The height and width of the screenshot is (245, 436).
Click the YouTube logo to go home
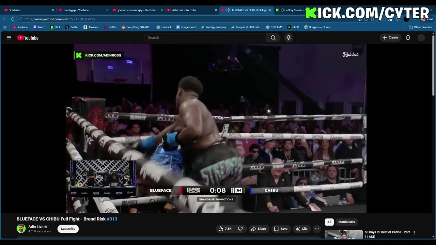(28, 38)
